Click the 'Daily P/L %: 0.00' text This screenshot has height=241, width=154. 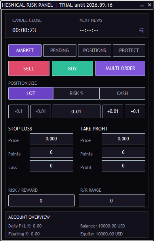pos(25,226)
